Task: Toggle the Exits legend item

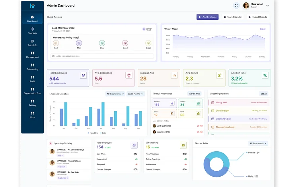Action: [x=103, y=133]
